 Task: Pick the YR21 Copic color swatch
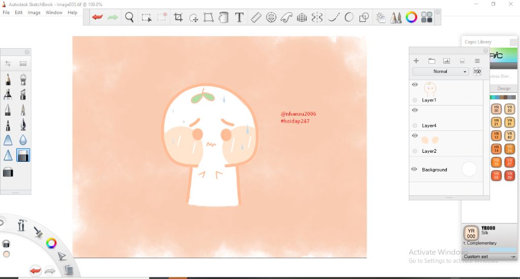click(496, 122)
